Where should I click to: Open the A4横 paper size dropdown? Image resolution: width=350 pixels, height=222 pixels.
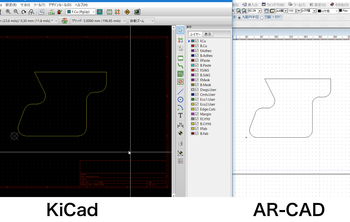coord(282,11)
